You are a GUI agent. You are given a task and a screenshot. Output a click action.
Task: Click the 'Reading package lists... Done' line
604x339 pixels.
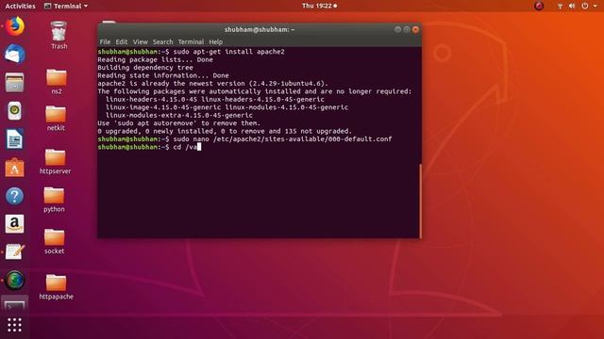155,59
